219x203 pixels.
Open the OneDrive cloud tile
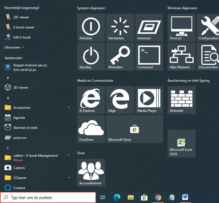coord(91,129)
